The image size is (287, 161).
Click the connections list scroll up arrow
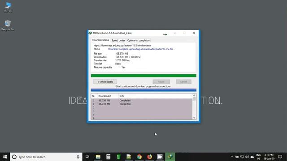[x=194, y=95]
